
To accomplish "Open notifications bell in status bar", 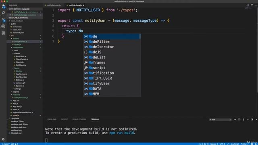I will coord(256,144).
